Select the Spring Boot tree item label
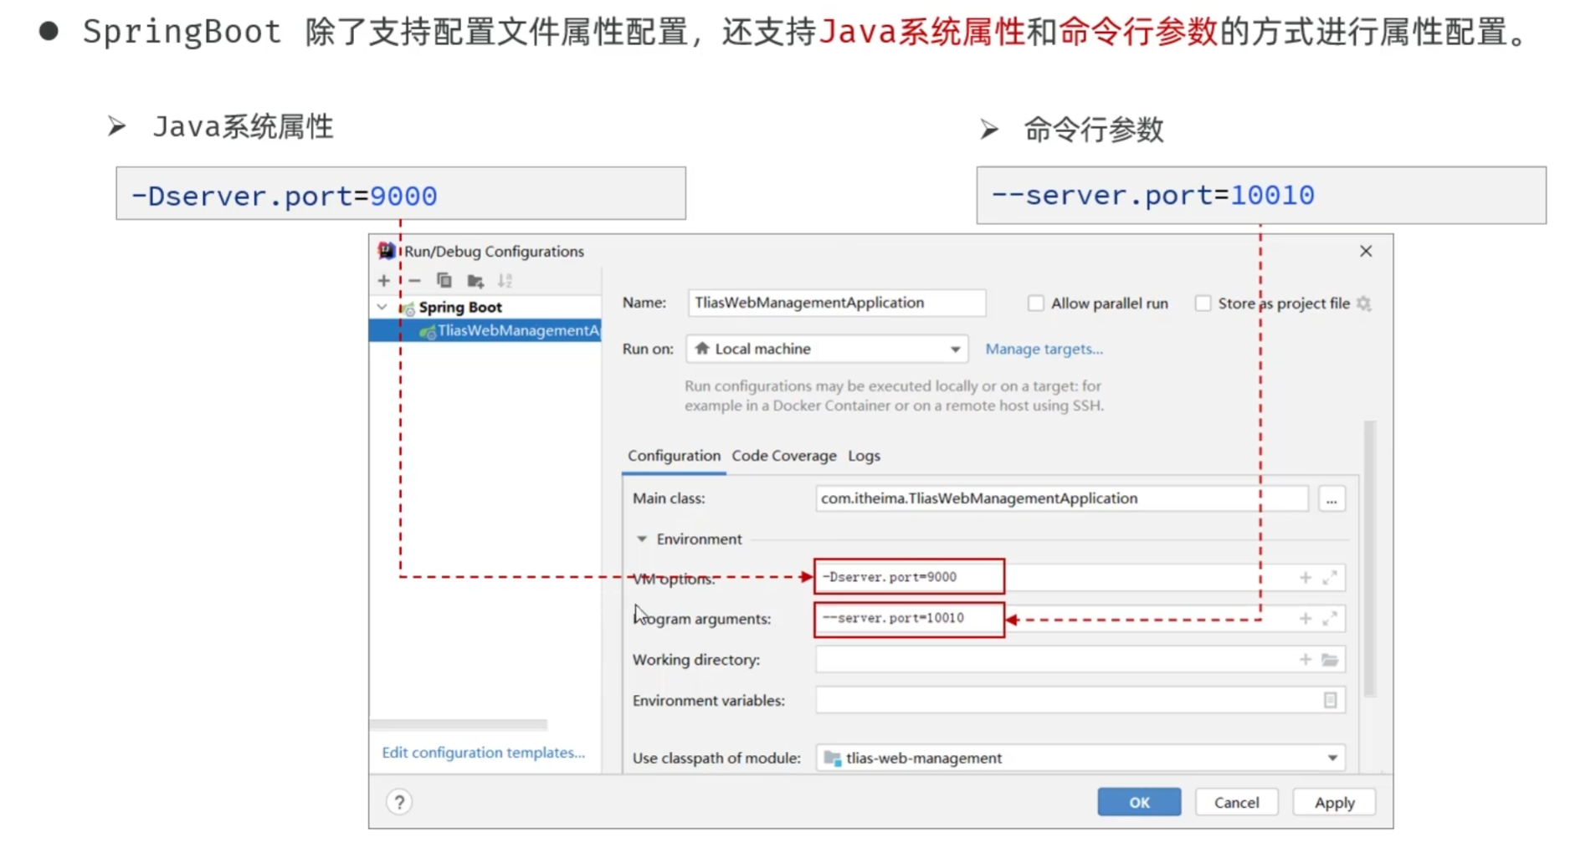The height and width of the screenshot is (858, 1570). pos(460,307)
